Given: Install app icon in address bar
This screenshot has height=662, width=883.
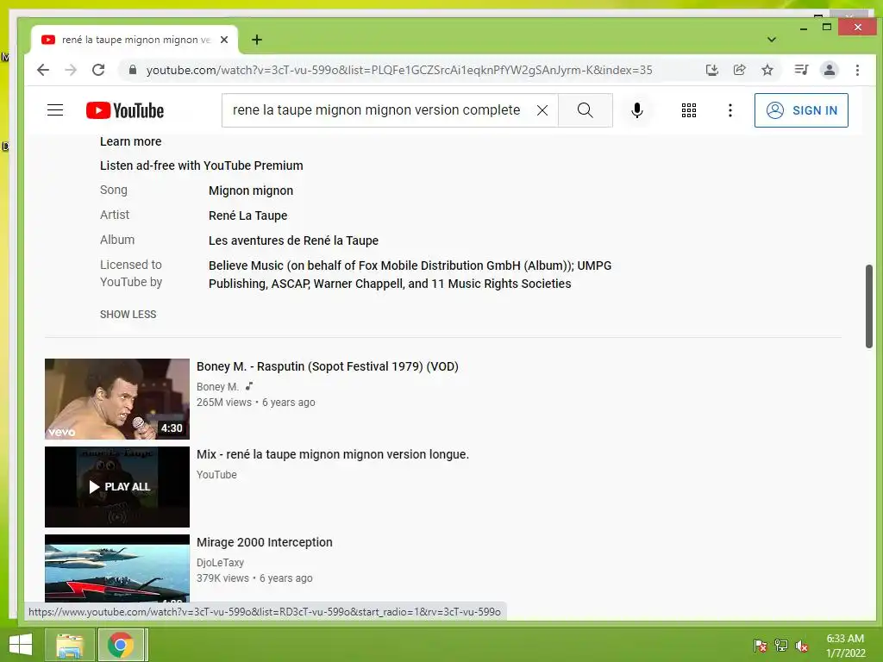Looking at the screenshot, I should [711, 70].
